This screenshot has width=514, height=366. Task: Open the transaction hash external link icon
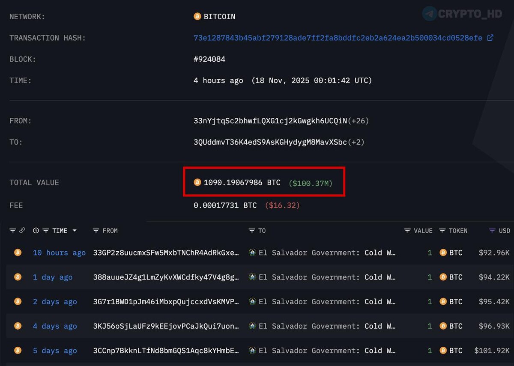point(490,38)
